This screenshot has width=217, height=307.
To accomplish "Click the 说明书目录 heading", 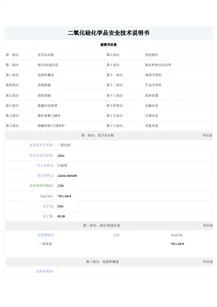I will click(x=108, y=45).
